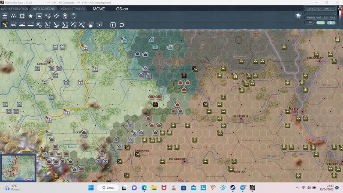The width and height of the screenshot is (343, 193).
Task: Select the Move mode F1 arrow icon
Action: [x=5, y=25]
